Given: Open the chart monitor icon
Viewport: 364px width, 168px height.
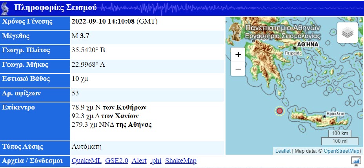Looking at the screenshot, I should [356, 161].
